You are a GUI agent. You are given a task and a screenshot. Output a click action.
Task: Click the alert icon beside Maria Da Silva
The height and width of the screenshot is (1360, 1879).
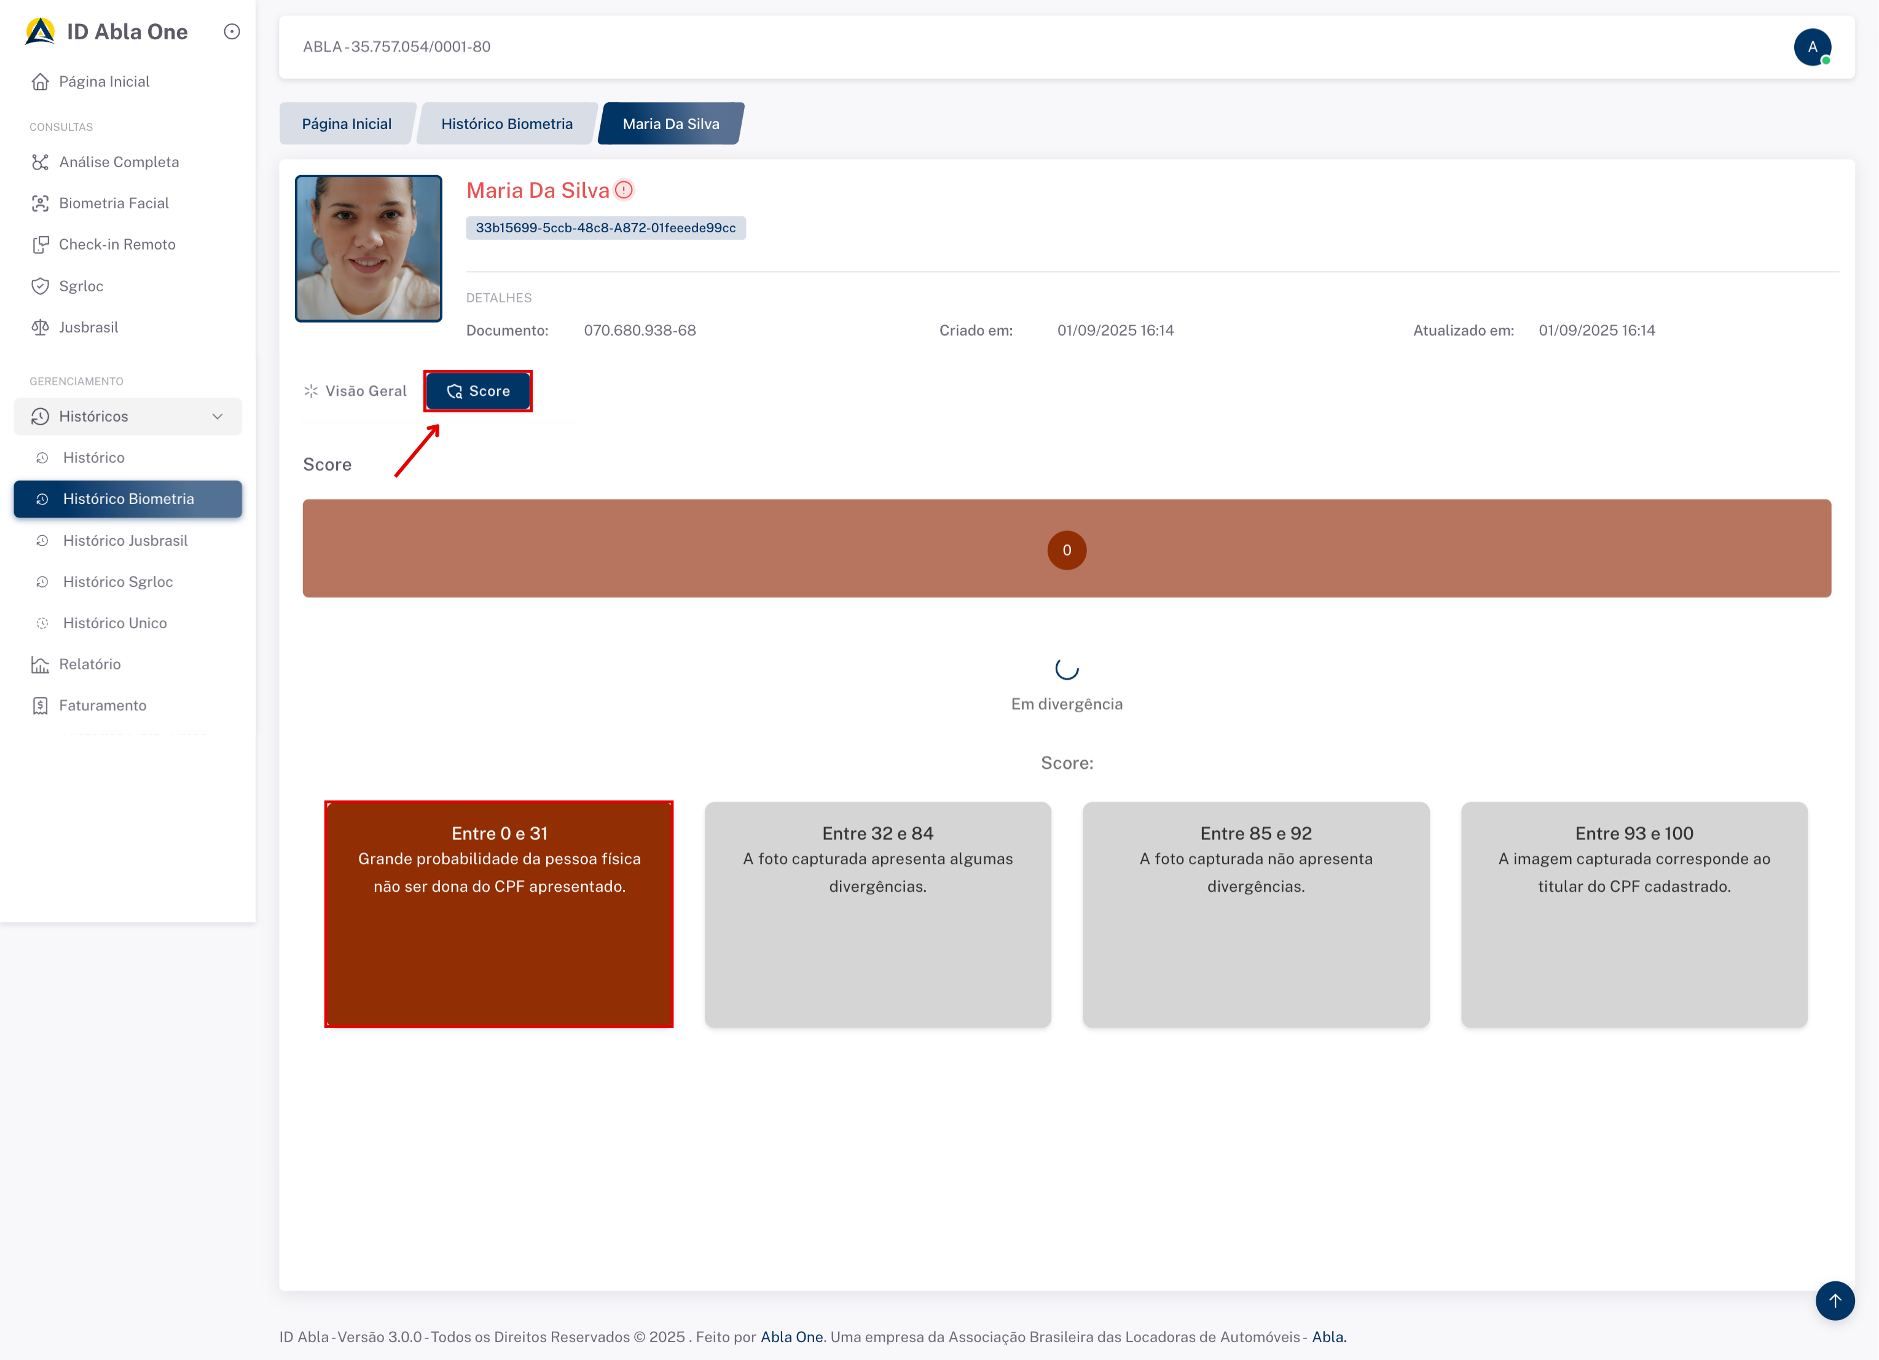pos(624,190)
